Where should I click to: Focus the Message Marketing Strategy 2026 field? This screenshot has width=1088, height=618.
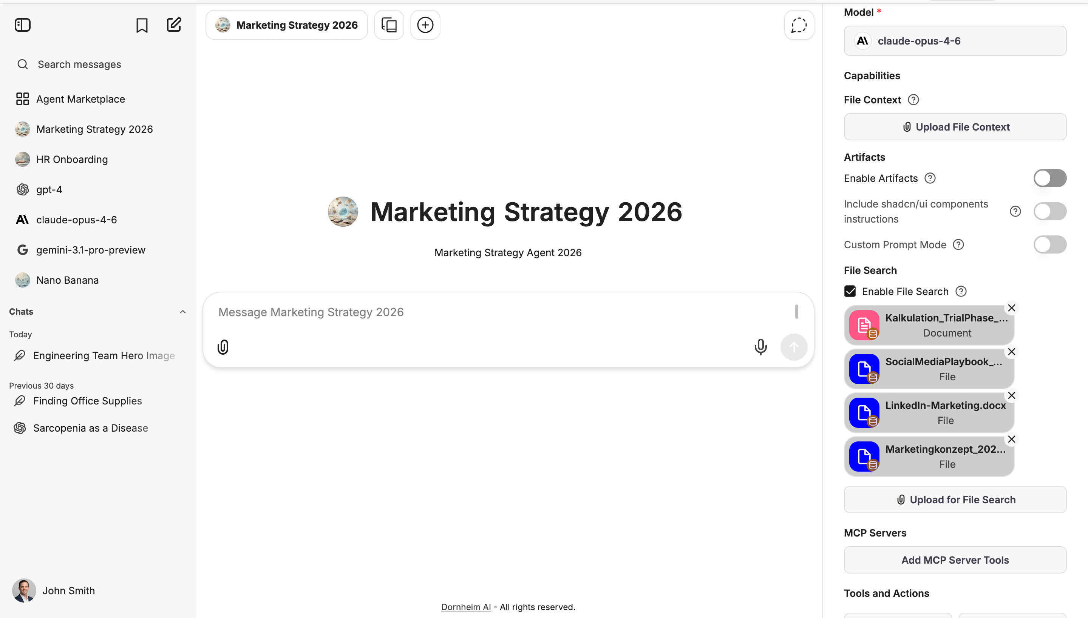[x=502, y=312]
